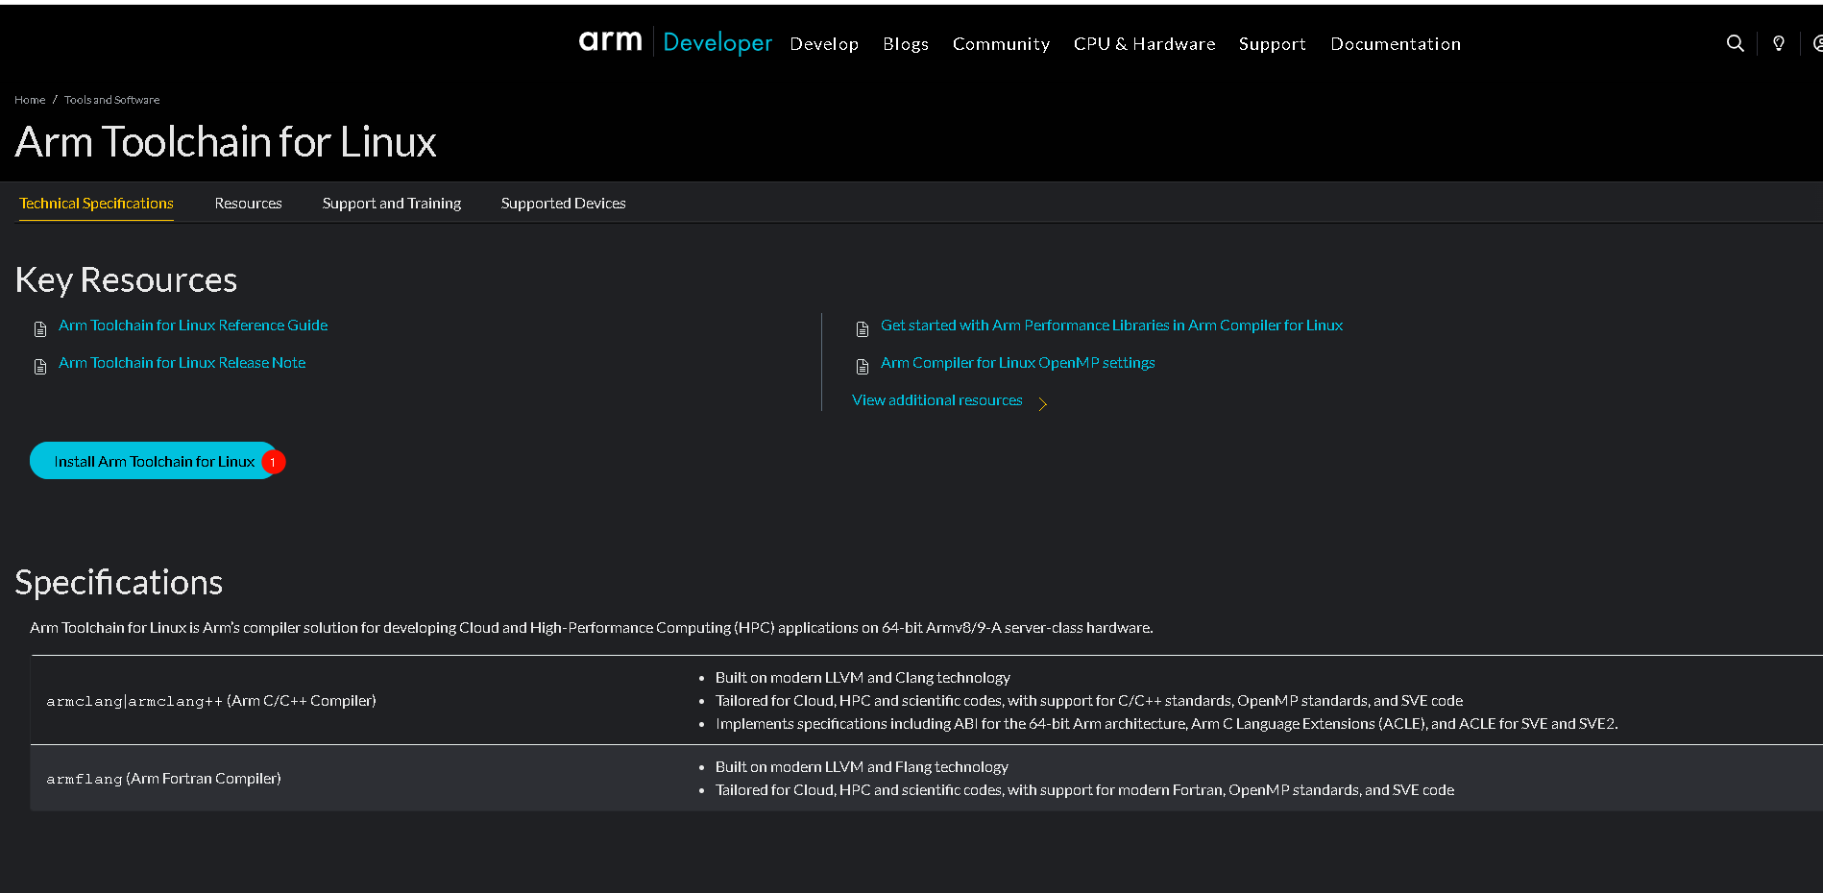This screenshot has width=1823, height=893.
Task: Click the document icon beside OpenMP settings link
Action: pyautogui.click(x=862, y=365)
